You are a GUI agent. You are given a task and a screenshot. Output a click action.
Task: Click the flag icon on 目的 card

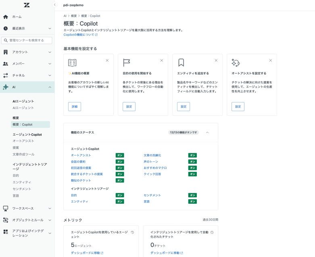click(x=126, y=63)
